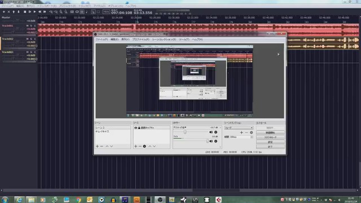Move source down with chevron arrow
This screenshot has height=203, width=361.
click(154, 147)
